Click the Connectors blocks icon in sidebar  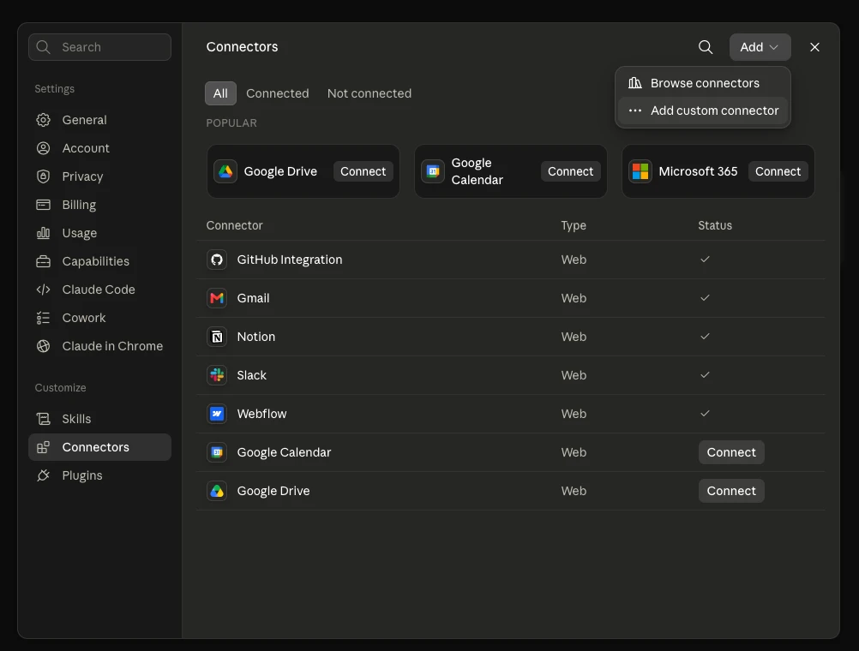coord(43,447)
